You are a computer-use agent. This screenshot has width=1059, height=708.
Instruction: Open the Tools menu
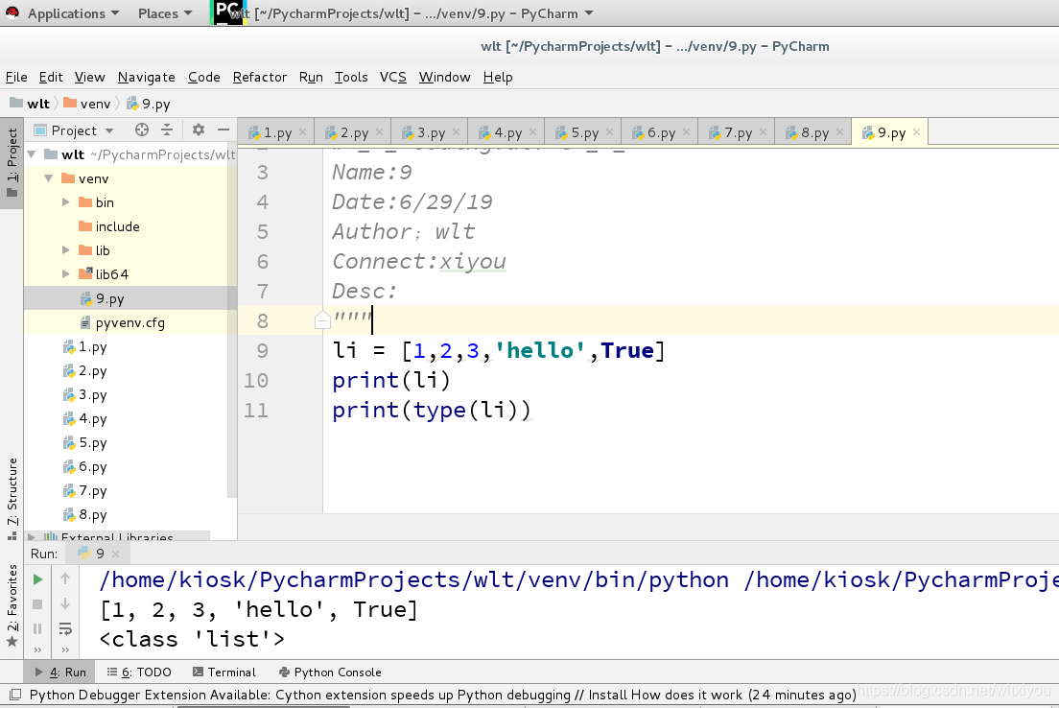(x=351, y=77)
